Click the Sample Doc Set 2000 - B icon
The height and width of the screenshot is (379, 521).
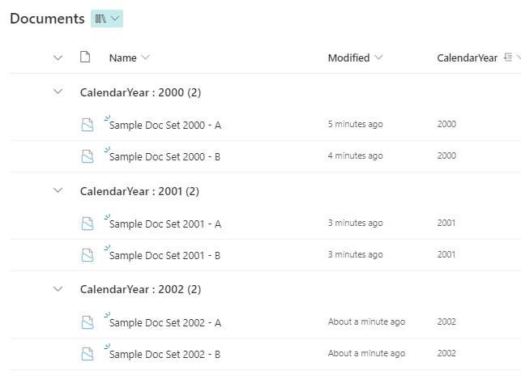[87, 157]
